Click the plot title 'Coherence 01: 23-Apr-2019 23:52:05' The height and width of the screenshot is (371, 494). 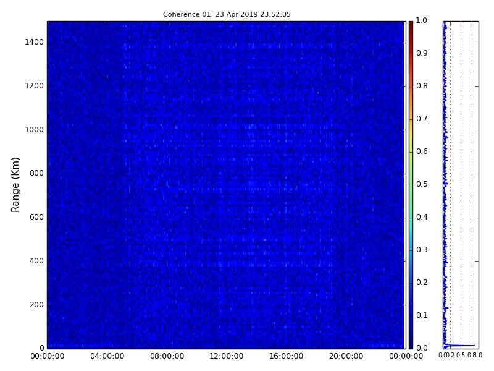click(x=227, y=14)
